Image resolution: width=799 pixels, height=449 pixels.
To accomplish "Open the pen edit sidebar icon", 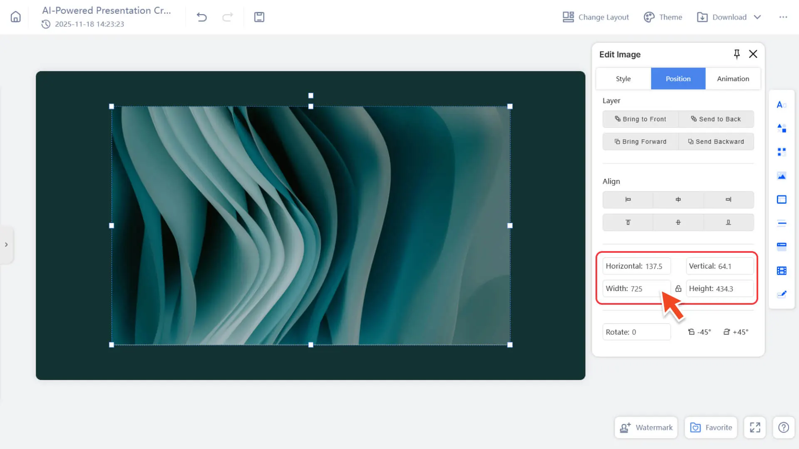I will tap(782, 294).
